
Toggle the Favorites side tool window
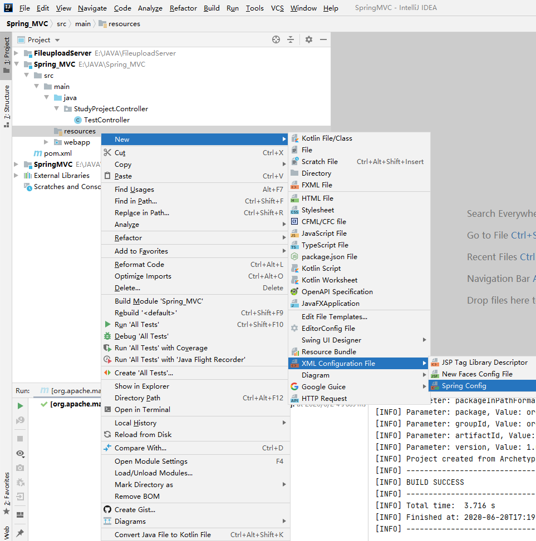tap(6, 492)
